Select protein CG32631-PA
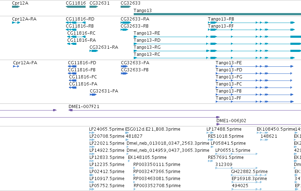The height and width of the screenshot is (191, 301). [104, 91]
